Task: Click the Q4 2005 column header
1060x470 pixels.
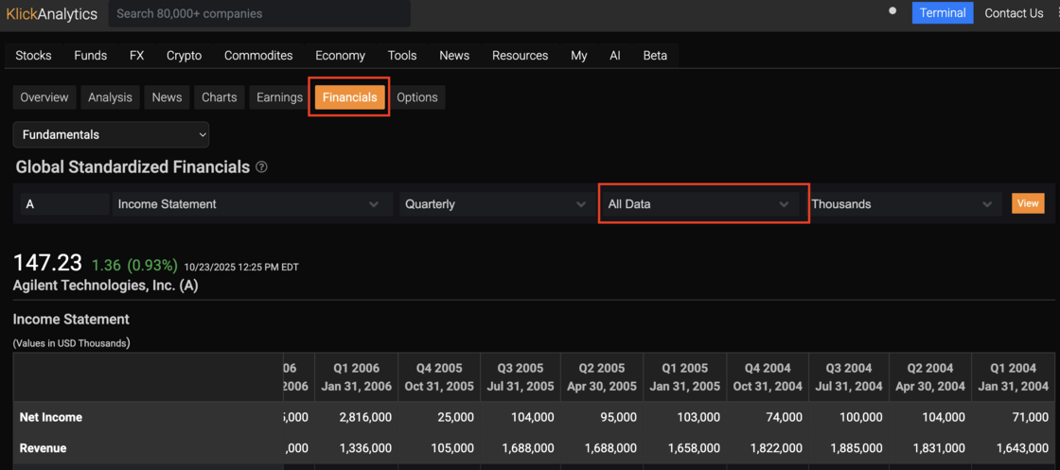Action: click(x=439, y=377)
